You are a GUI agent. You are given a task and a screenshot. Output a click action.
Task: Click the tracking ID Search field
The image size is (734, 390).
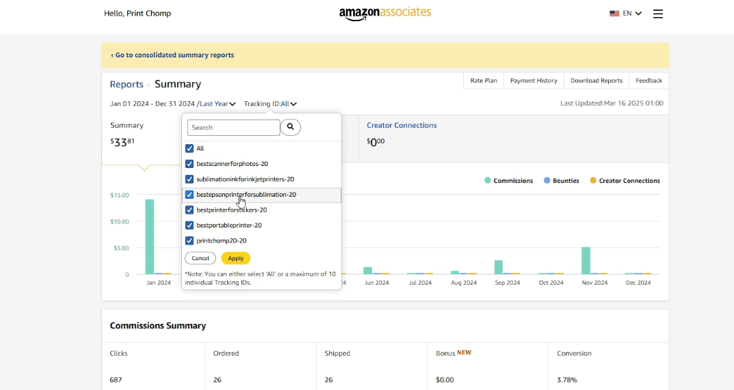pos(233,127)
